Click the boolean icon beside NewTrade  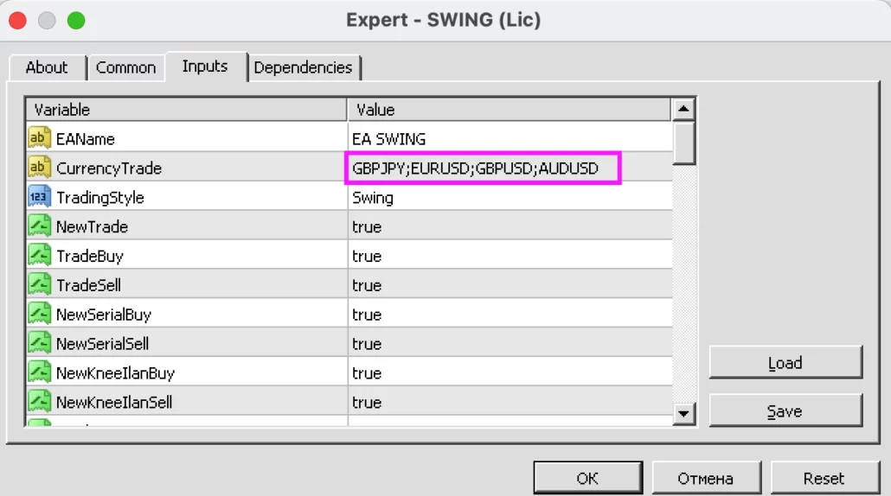[x=39, y=226]
